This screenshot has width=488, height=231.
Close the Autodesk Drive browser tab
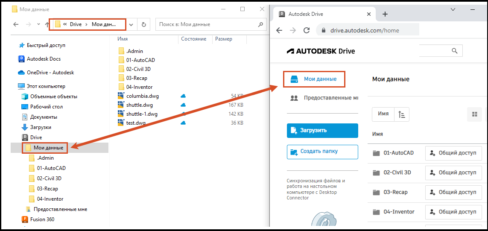coord(369,14)
